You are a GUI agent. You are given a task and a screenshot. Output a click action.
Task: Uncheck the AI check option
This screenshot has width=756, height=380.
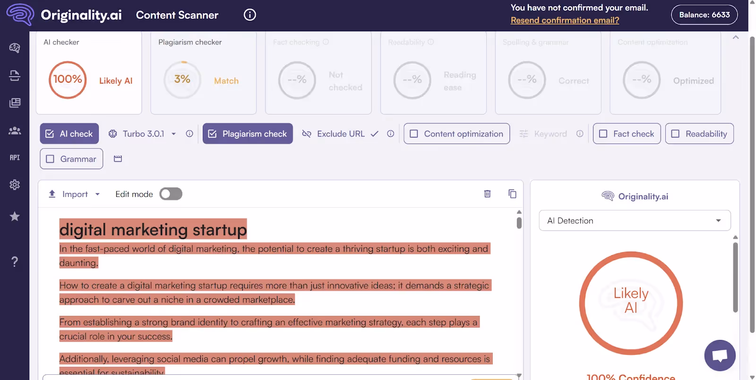[x=69, y=134]
